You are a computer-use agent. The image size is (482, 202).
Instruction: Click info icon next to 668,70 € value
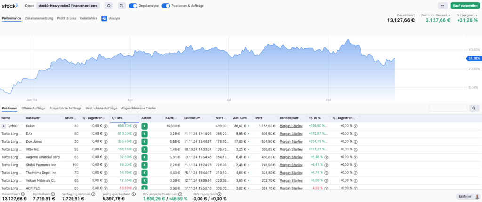[x=135, y=126]
